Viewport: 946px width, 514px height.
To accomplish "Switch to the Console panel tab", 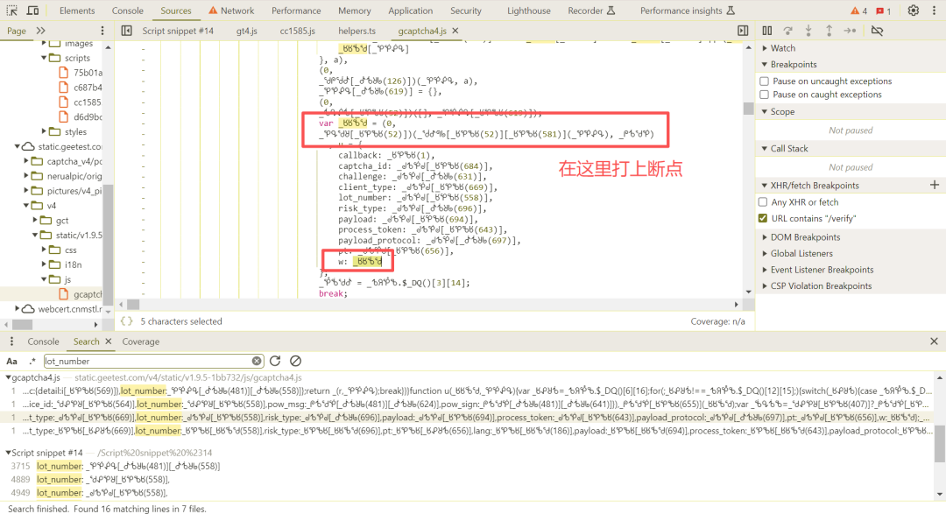I will pyautogui.click(x=127, y=11).
